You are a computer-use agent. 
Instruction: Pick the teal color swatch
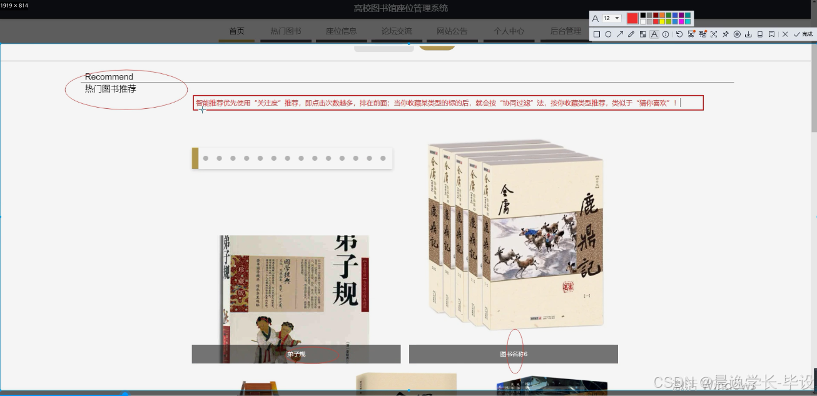(x=688, y=15)
